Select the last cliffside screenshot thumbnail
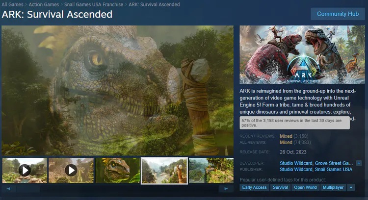 [x=211, y=170]
